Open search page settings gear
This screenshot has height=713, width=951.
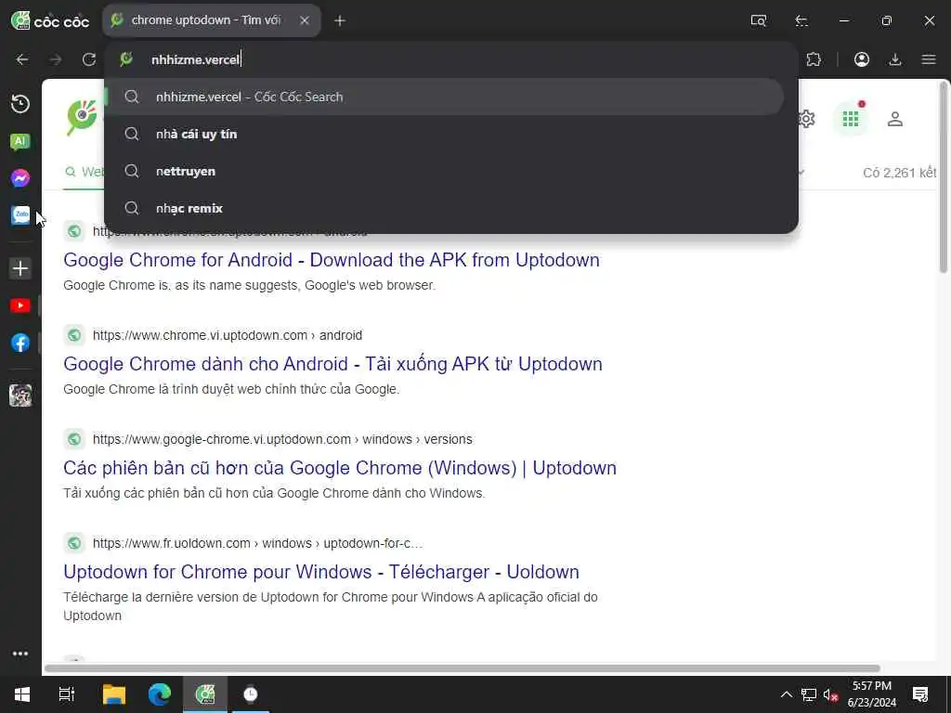tap(807, 119)
